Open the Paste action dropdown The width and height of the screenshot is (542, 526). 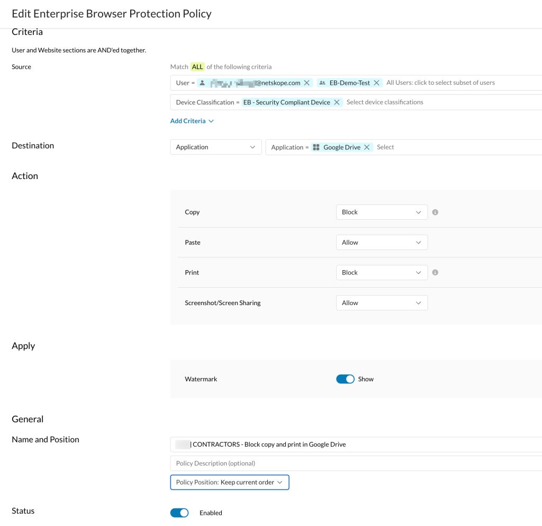point(382,243)
